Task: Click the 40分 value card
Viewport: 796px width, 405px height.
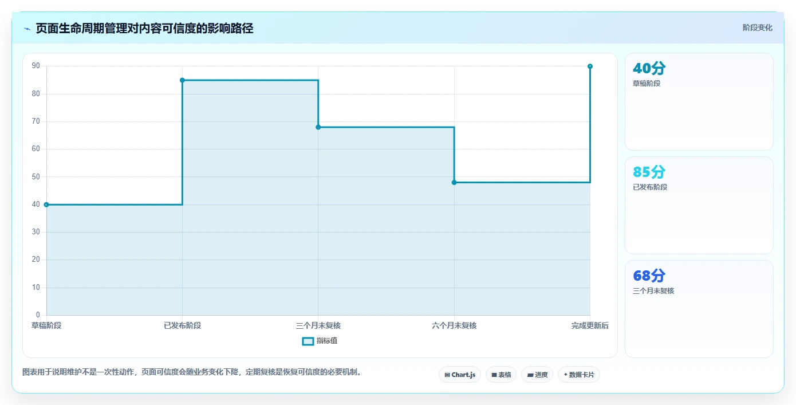Action: tap(699, 101)
